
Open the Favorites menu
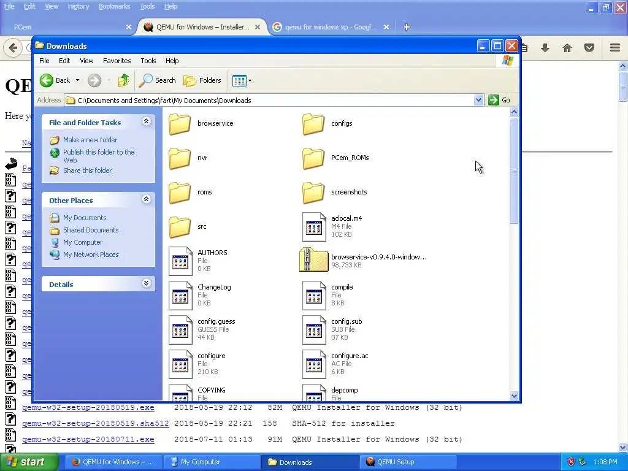(117, 61)
